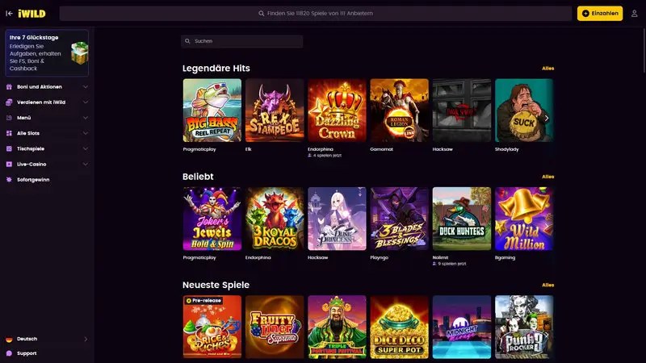
Task: Open Dazzling Crown game thumbnail
Action: (337, 111)
